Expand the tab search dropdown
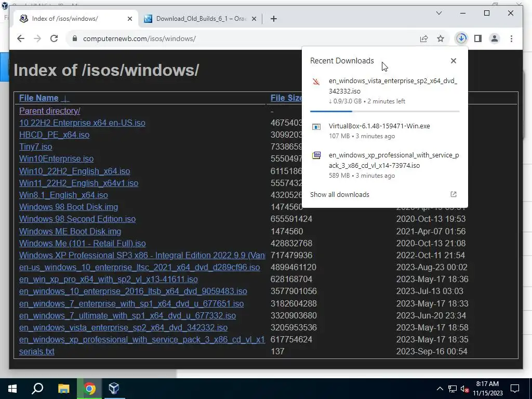 point(438,13)
